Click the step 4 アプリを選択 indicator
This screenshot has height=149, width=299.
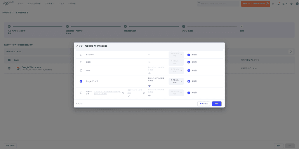[183, 27]
